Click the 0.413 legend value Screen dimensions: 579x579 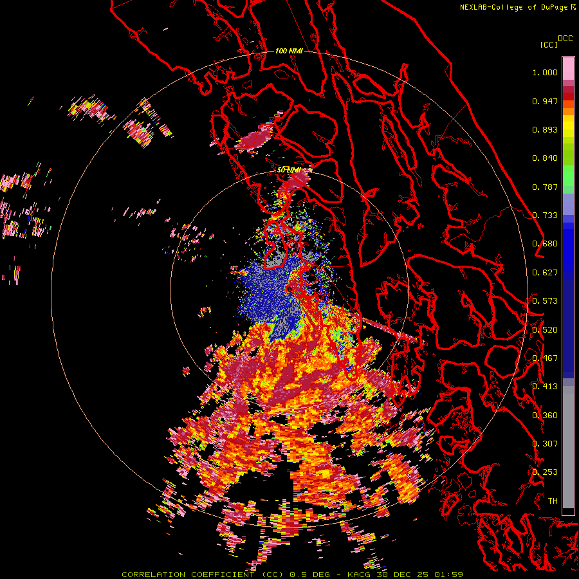point(545,387)
